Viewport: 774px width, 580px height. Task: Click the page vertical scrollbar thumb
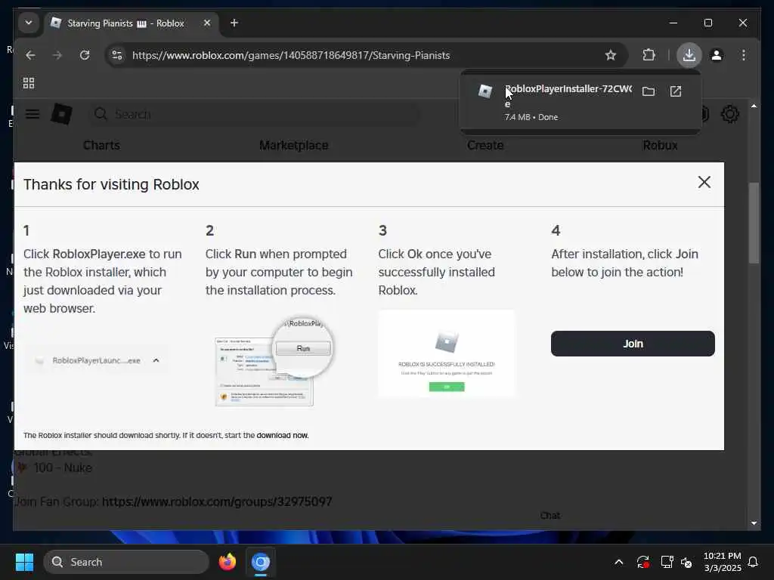754,223
